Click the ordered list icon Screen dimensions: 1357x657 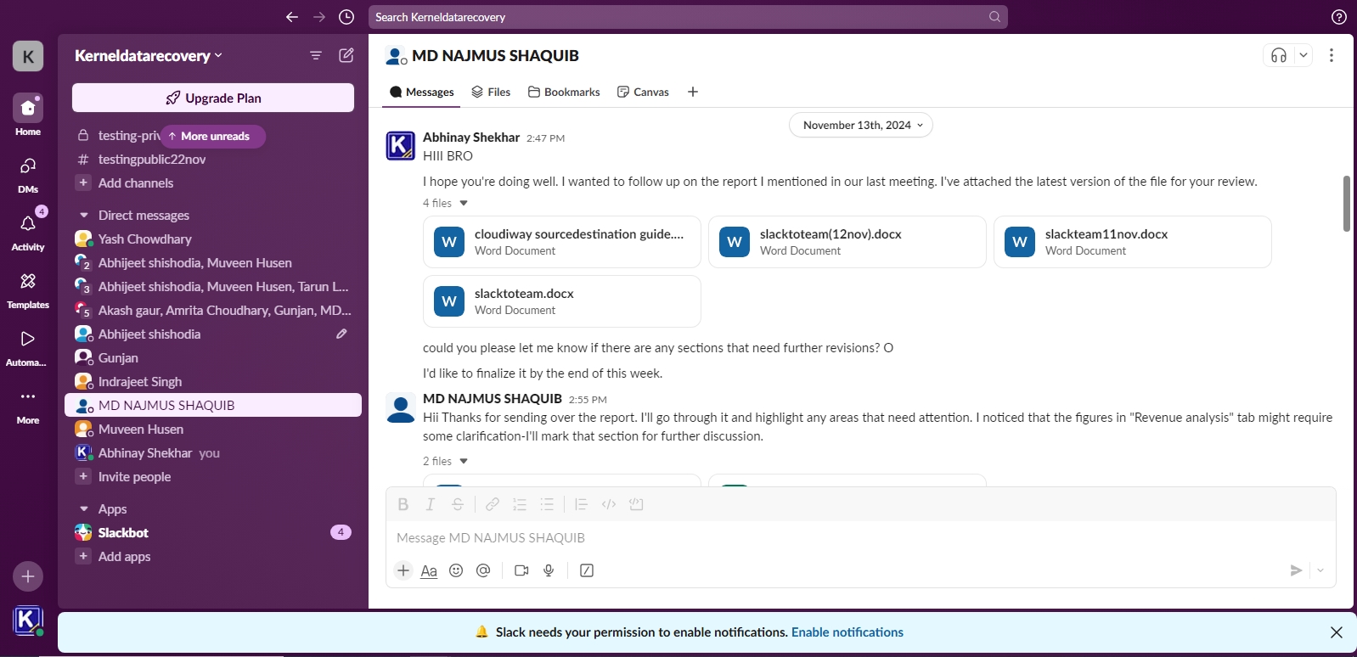(520, 504)
